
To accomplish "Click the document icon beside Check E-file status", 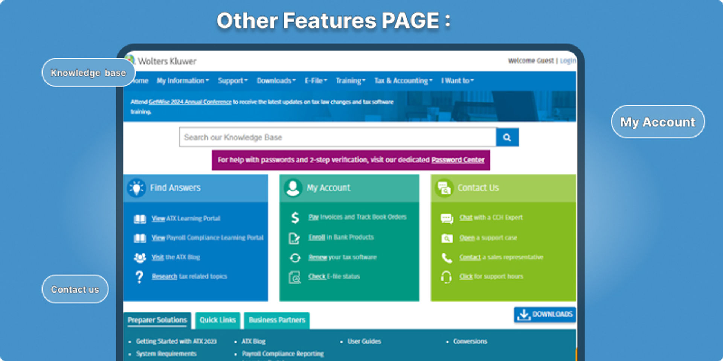I will [295, 277].
